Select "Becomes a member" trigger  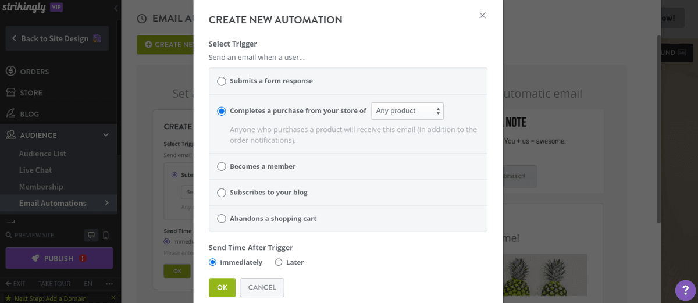(x=222, y=167)
